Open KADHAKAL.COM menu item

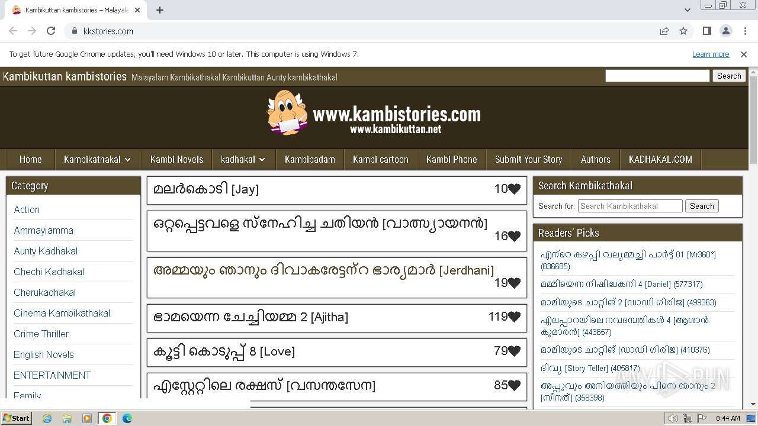click(x=660, y=159)
